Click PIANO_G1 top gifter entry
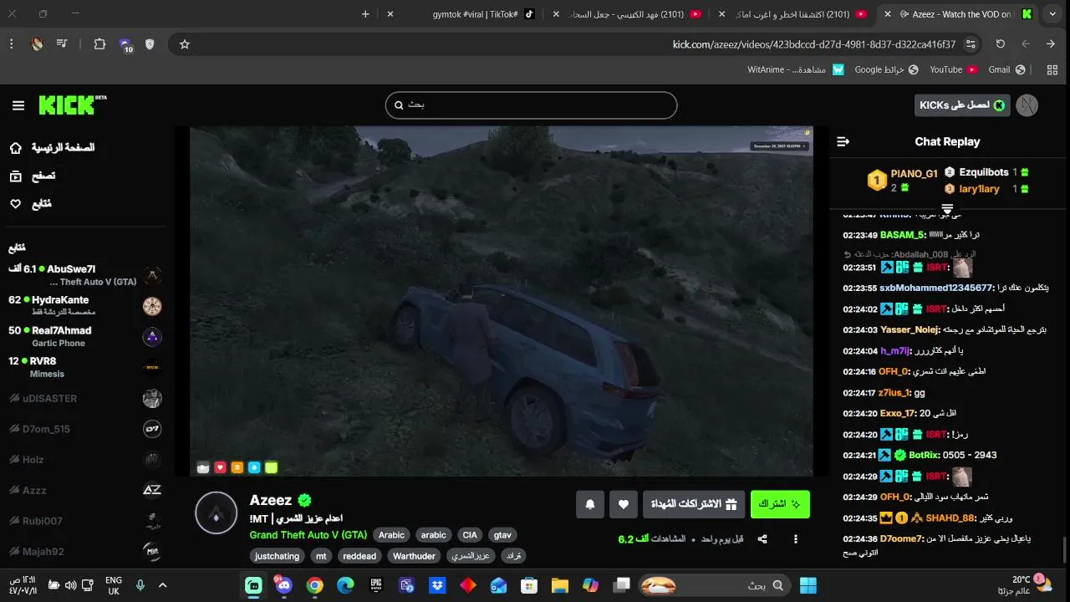Image resolution: width=1070 pixels, height=602 pixels. tap(903, 179)
